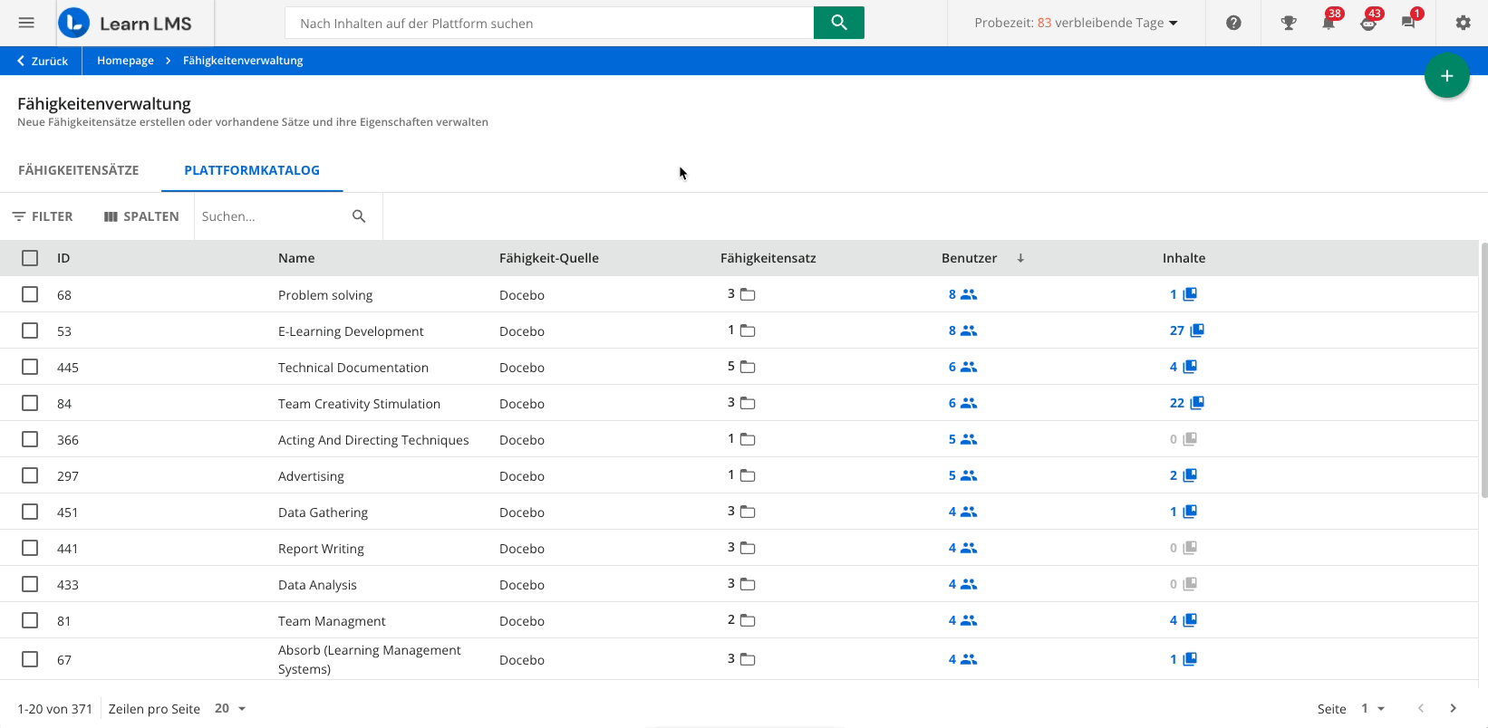This screenshot has height=728, width=1488.
Task: Click the Learn LMS logo
Action: pos(125,23)
